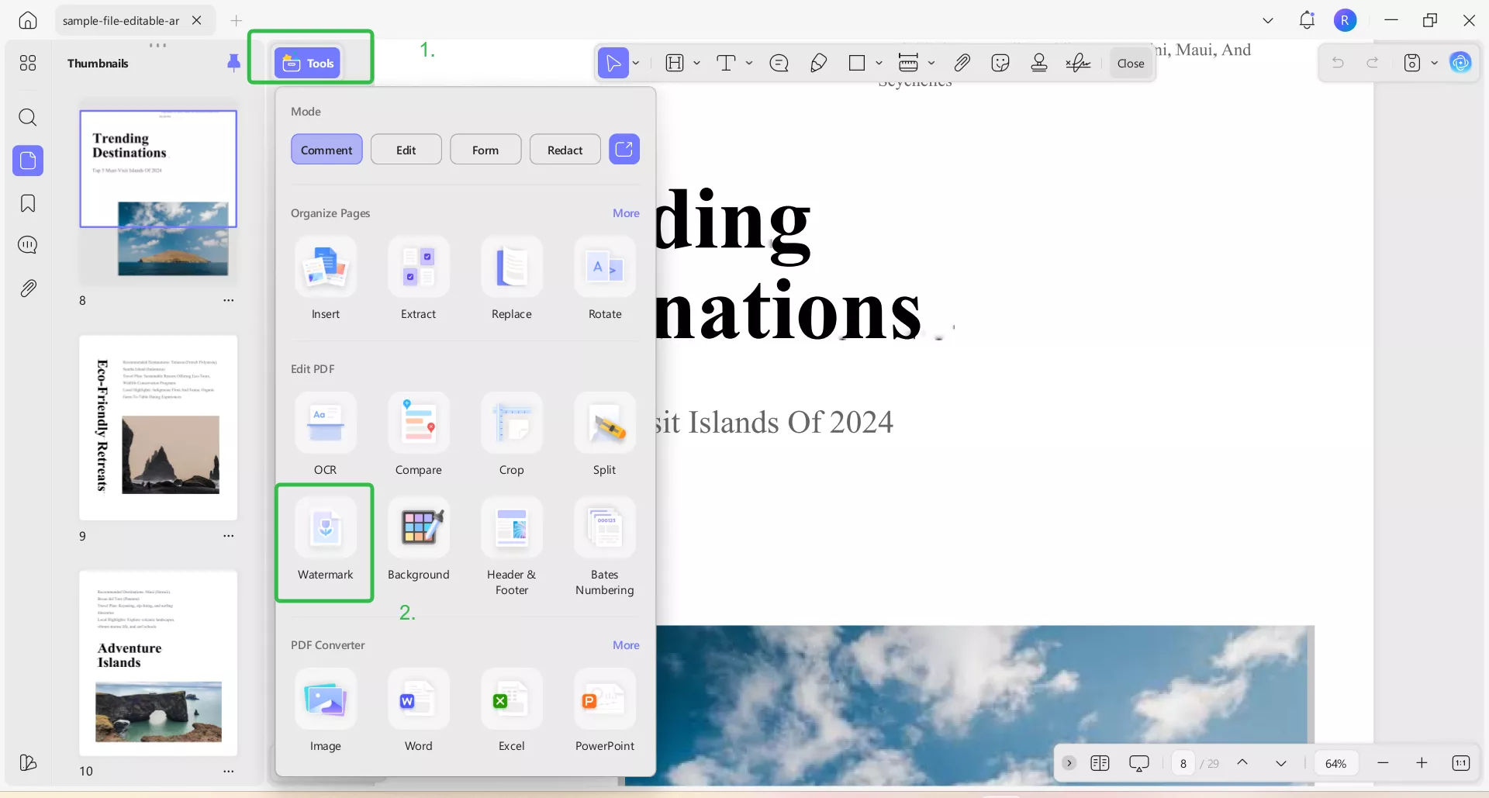This screenshot has height=798, width=1489.
Task: Open the signature tool
Action: 1078,63
